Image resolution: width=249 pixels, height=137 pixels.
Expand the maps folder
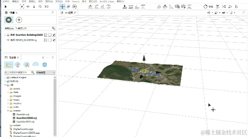pyautogui.click(x=8, y=100)
